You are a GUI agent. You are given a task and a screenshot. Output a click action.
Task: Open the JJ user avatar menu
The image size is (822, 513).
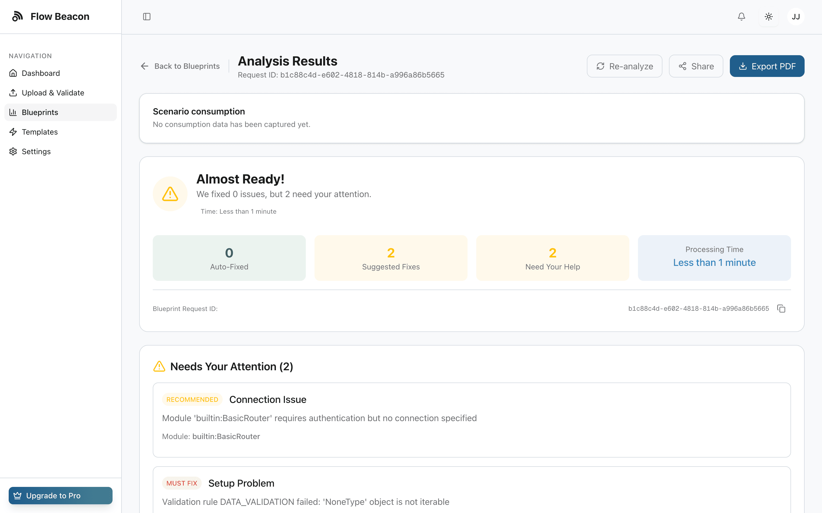(x=796, y=17)
